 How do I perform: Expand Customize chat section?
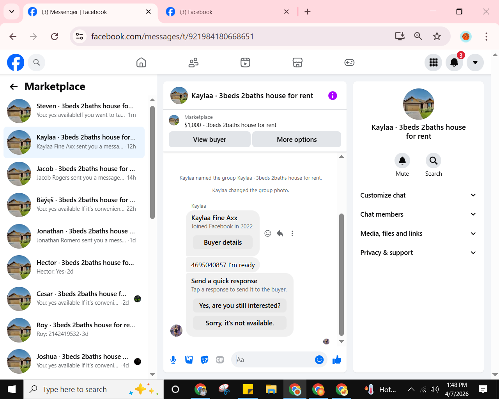coord(418,195)
